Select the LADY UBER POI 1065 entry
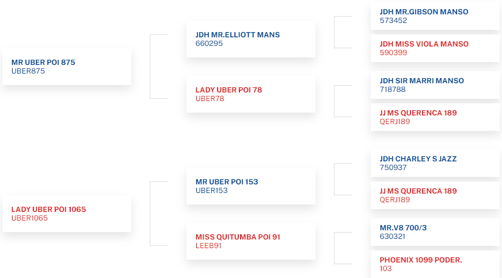The width and height of the screenshot is (502, 278). pos(67,214)
